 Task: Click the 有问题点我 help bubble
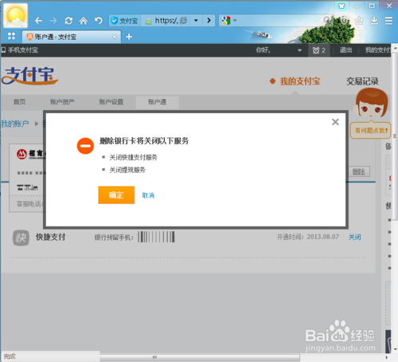click(371, 131)
